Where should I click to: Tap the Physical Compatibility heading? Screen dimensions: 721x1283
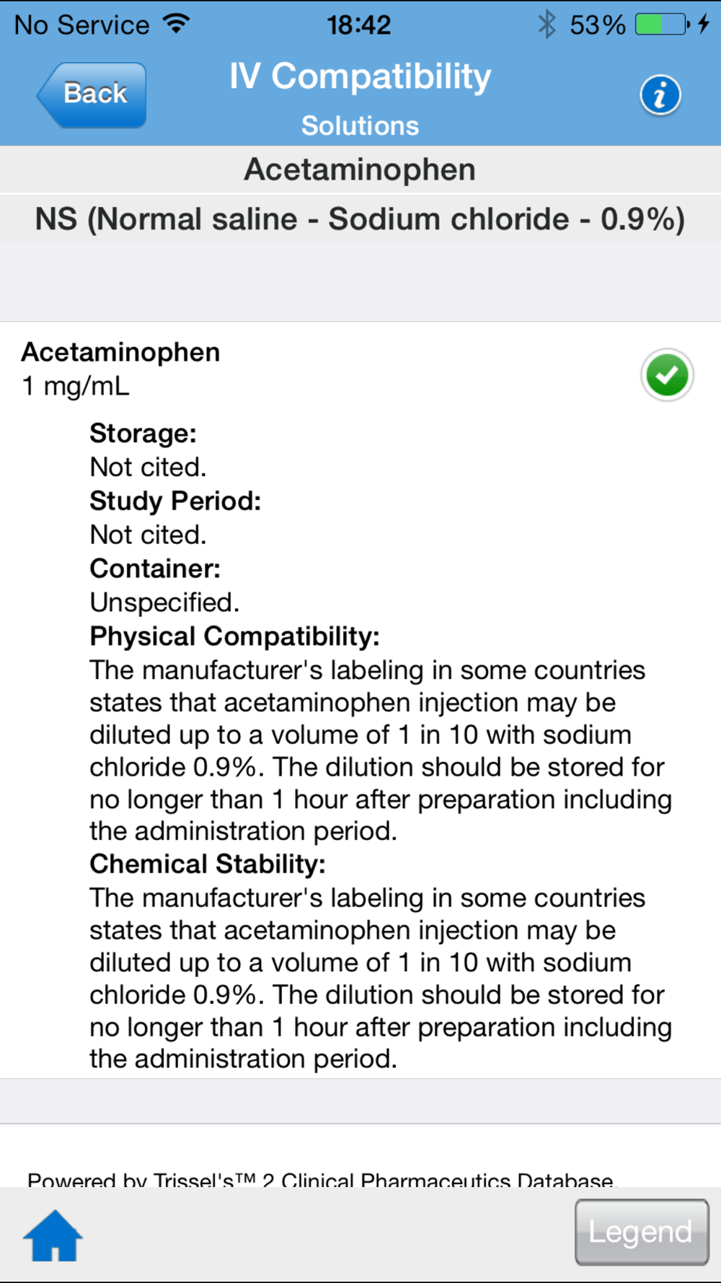click(x=234, y=636)
